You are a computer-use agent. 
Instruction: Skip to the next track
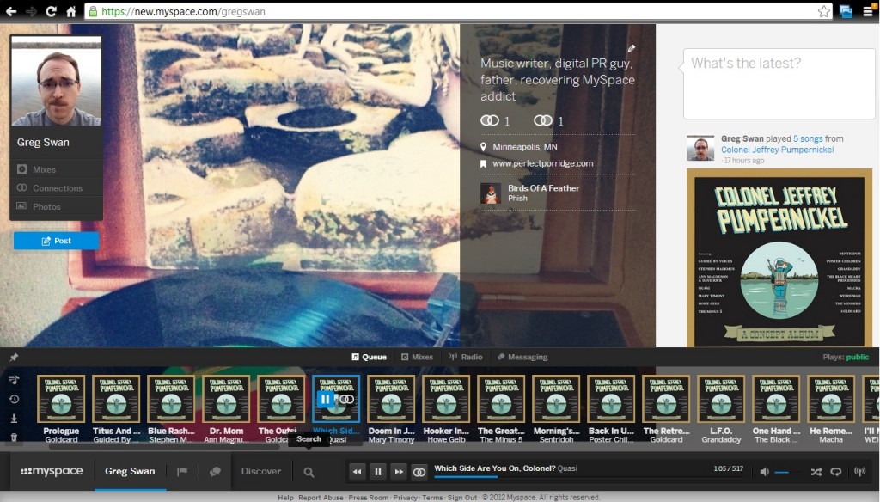click(x=398, y=472)
